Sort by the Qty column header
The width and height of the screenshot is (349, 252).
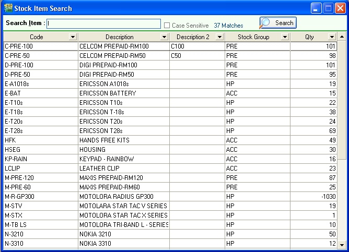[x=309, y=37]
